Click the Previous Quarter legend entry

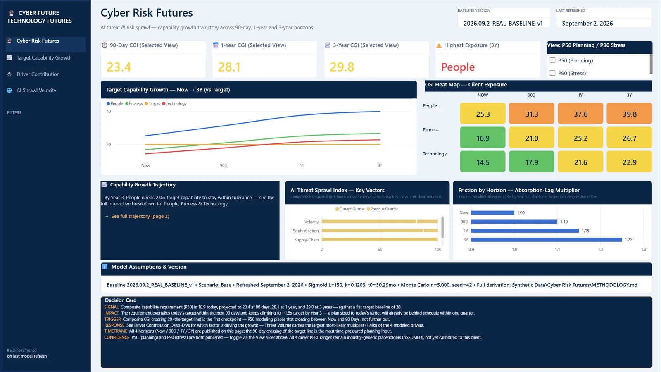[x=382, y=209]
